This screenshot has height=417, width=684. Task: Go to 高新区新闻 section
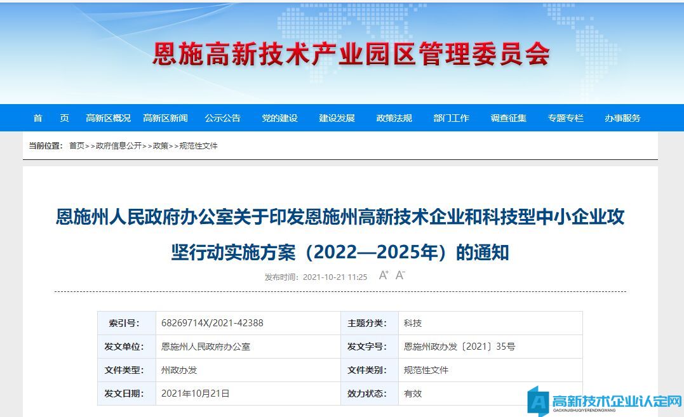click(165, 118)
